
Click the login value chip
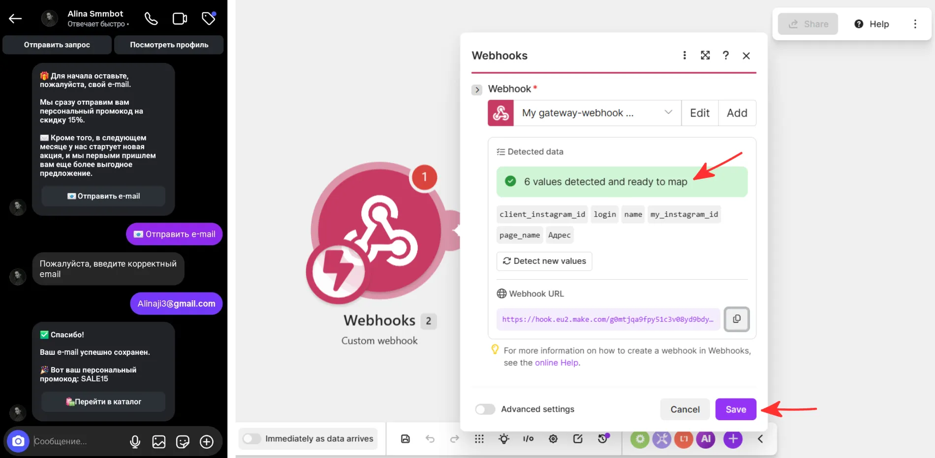(x=605, y=214)
